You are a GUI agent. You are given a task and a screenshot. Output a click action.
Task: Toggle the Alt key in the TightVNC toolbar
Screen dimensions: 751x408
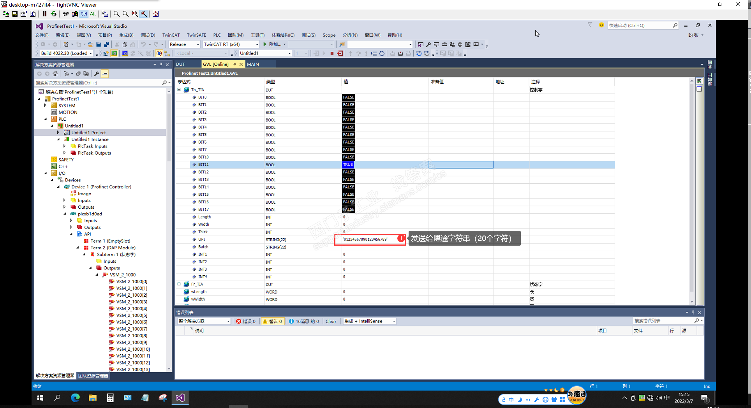click(93, 14)
